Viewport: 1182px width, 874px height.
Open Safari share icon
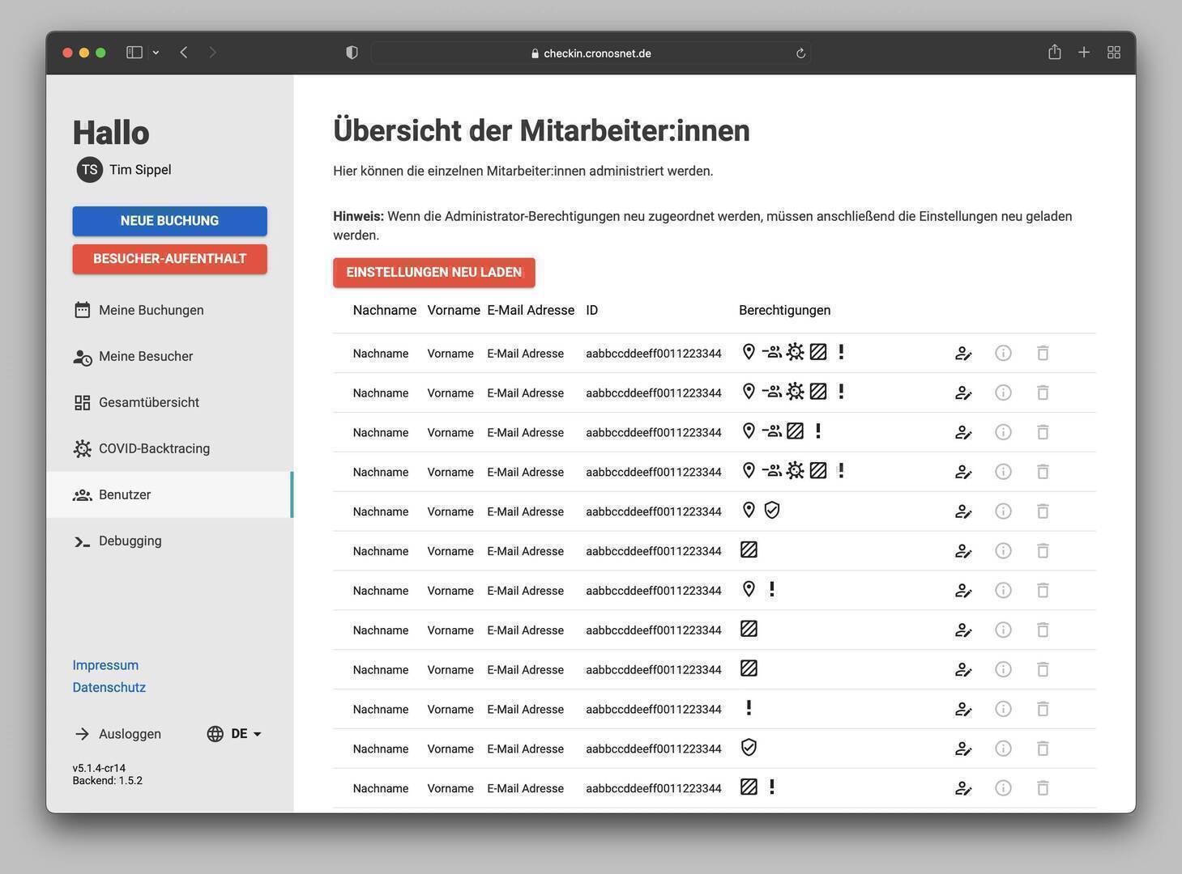1054,53
